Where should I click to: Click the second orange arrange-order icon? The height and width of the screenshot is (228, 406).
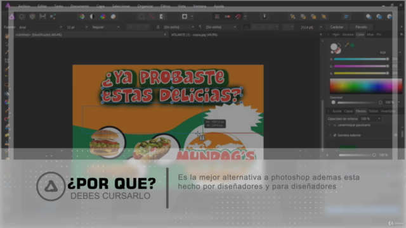coord(303,16)
